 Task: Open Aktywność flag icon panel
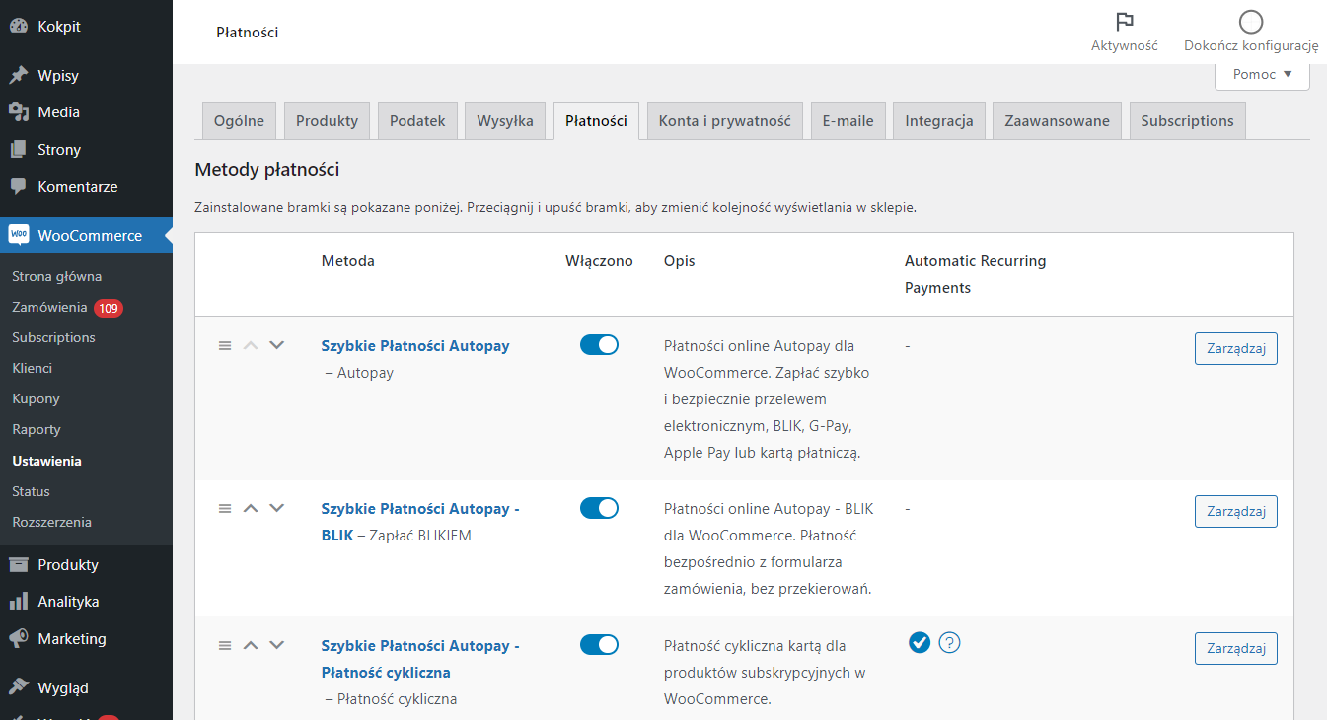pyautogui.click(x=1124, y=22)
